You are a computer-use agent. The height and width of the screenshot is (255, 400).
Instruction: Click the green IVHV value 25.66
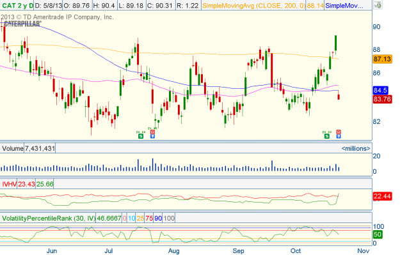(45, 184)
